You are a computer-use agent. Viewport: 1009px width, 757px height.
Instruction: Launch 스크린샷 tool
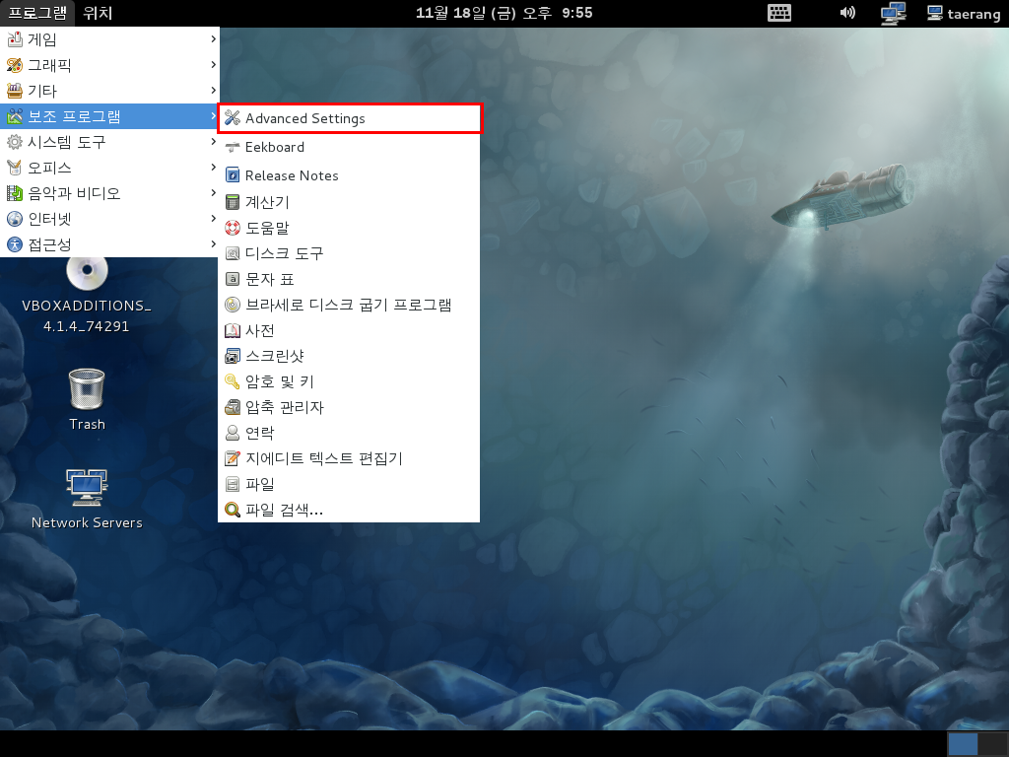click(x=350, y=356)
